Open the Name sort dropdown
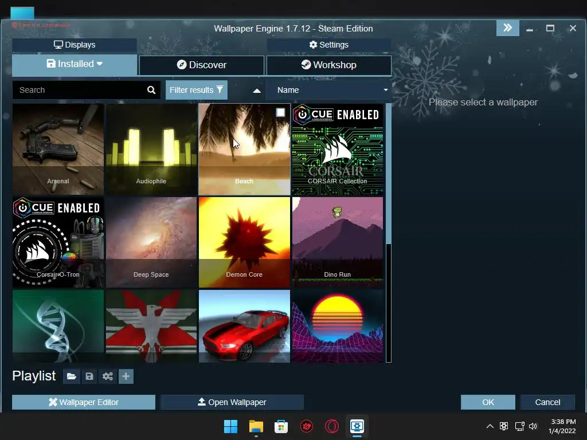Image resolution: width=587 pixels, height=440 pixels. (328, 90)
